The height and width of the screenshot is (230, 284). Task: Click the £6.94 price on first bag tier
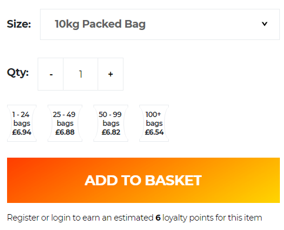click(x=22, y=132)
